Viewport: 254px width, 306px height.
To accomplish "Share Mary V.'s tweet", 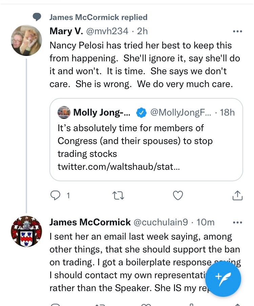I will tap(237, 195).
